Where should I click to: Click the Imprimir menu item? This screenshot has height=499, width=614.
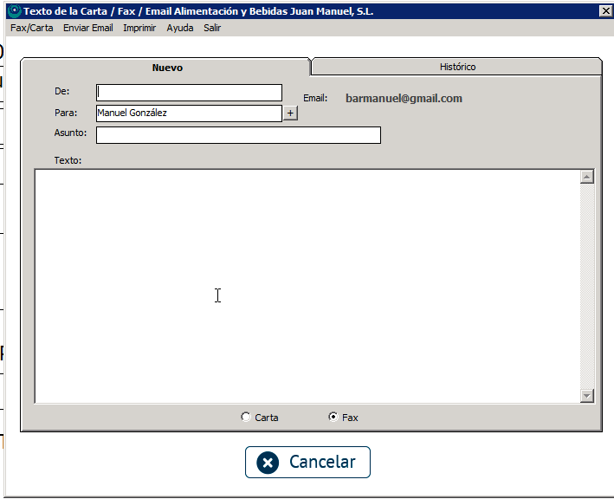[x=139, y=28]
